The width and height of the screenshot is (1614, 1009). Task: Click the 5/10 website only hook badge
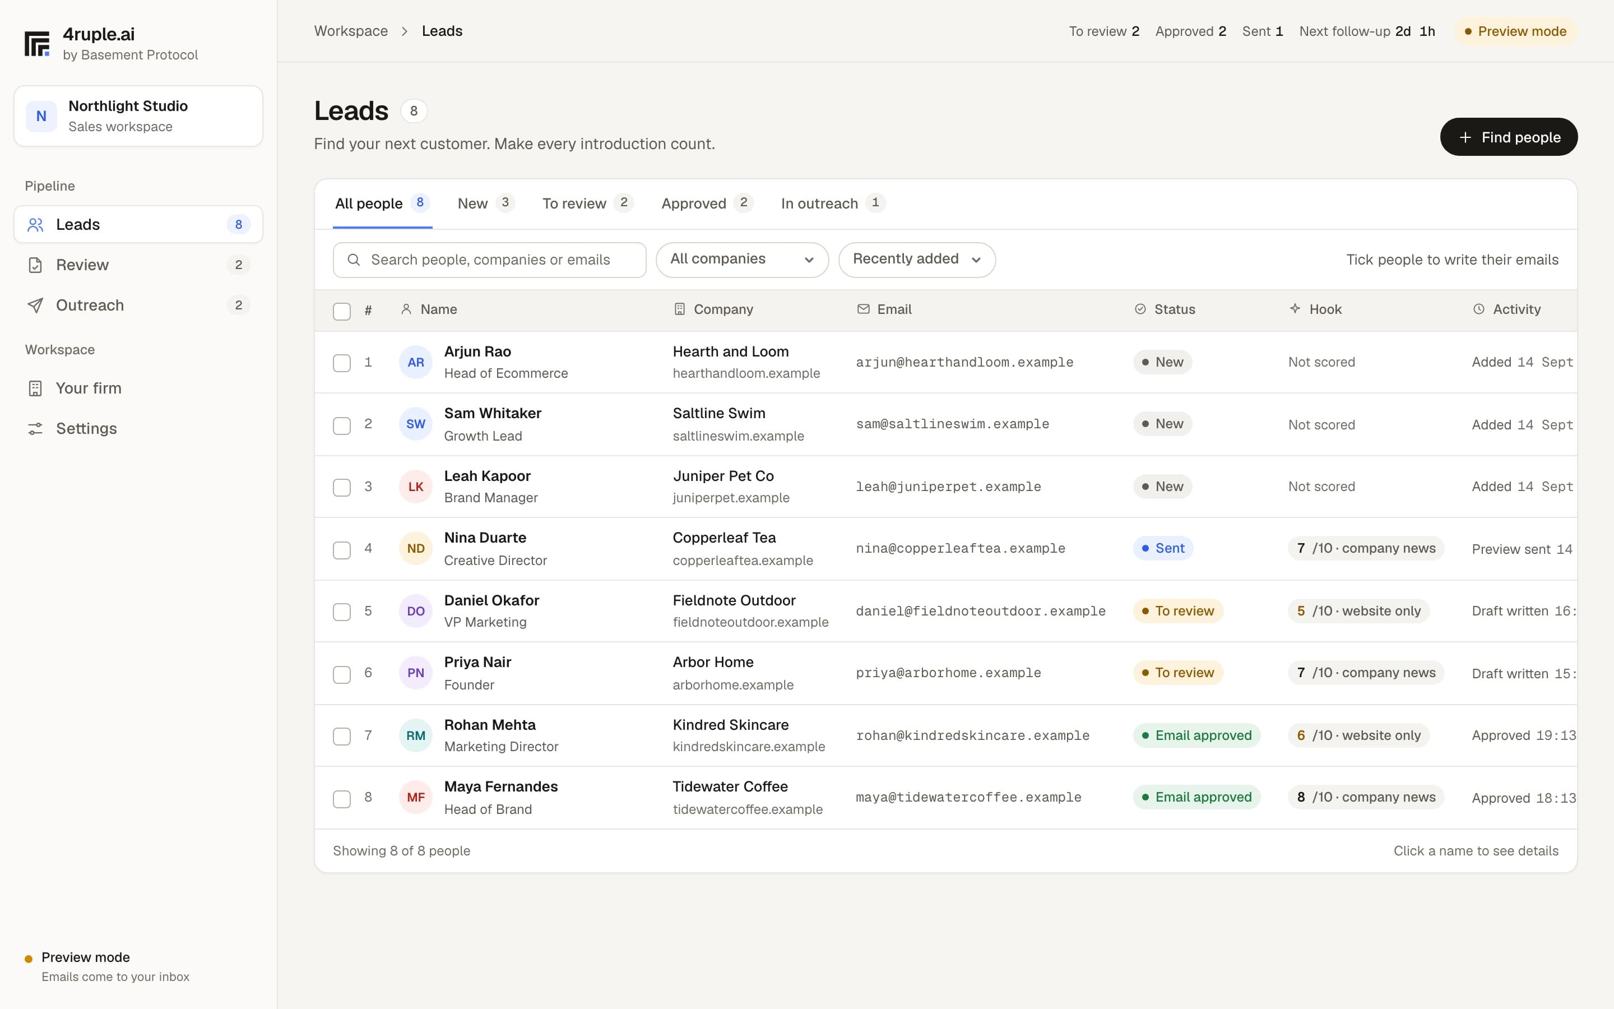1358,611
